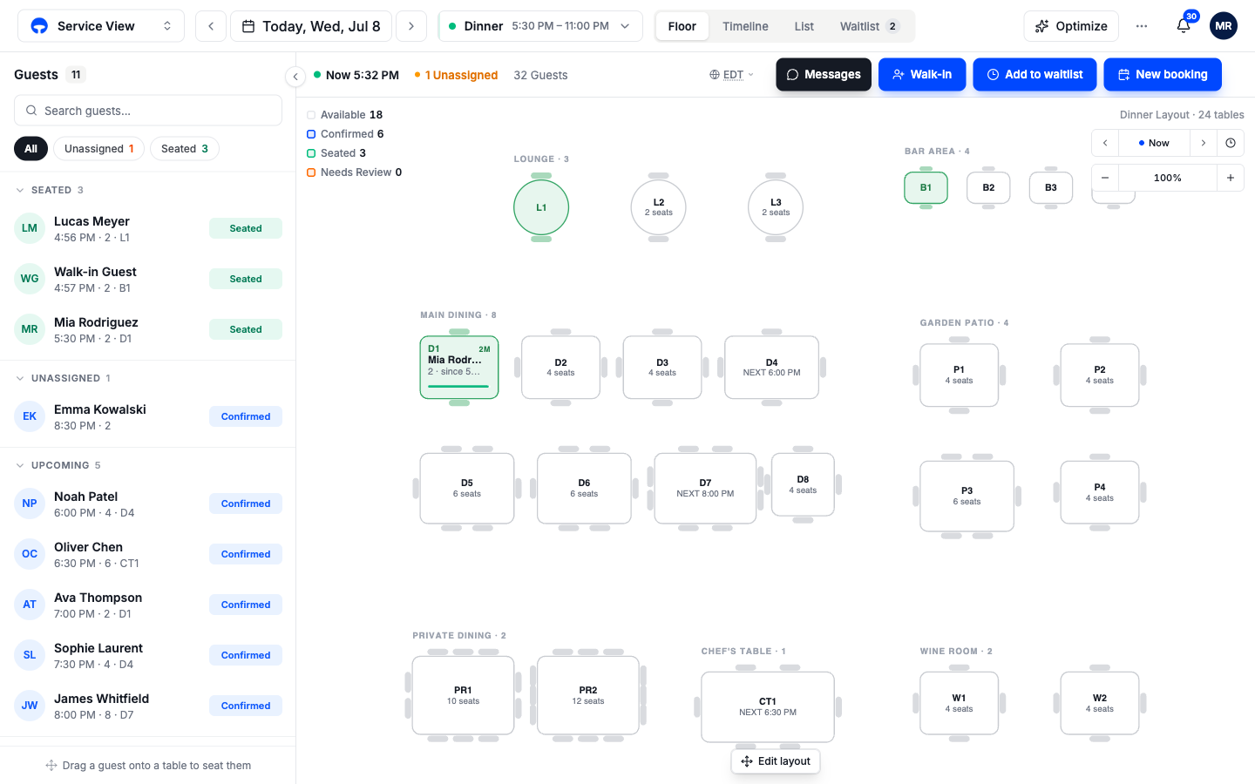Open the MR user avatar

tap(1224, 26)
